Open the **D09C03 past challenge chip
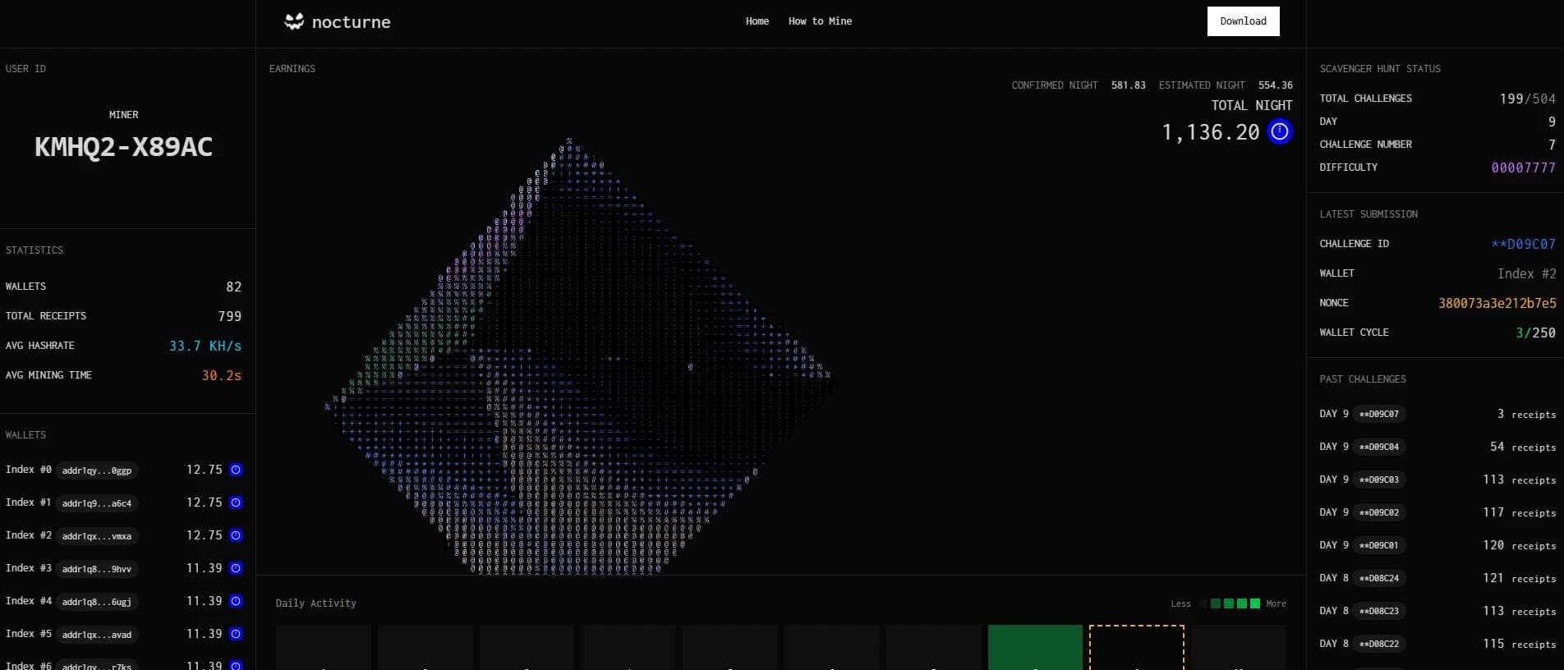Viewport: 1564px width, 670px height. click(x=1379, y=480)
